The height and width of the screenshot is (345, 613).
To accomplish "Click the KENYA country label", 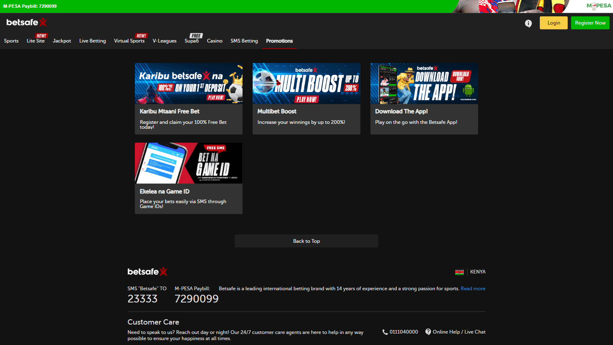I will coord(478,272).
